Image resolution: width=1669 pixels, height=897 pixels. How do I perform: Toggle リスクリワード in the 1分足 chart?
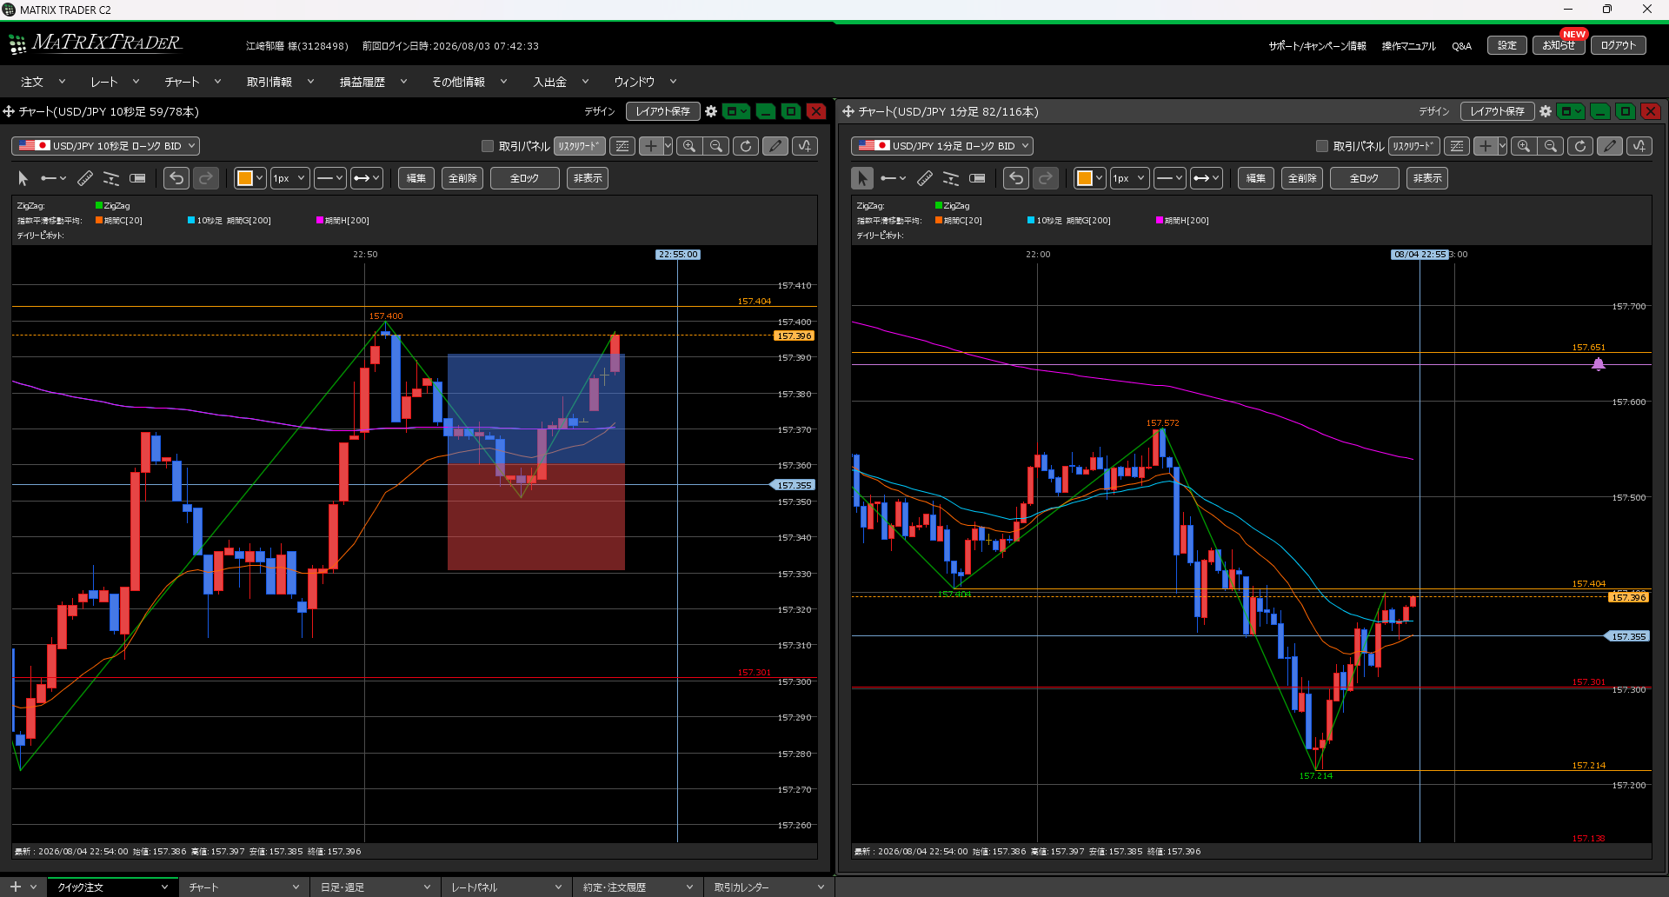[x=1414, y=146]
